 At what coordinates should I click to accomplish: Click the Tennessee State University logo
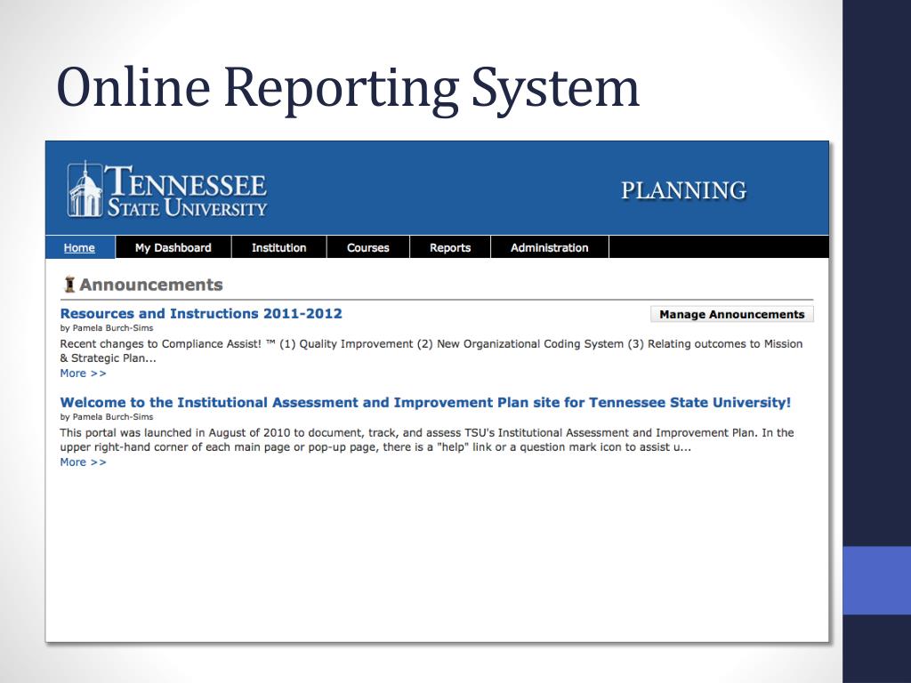tap(166, 189)
